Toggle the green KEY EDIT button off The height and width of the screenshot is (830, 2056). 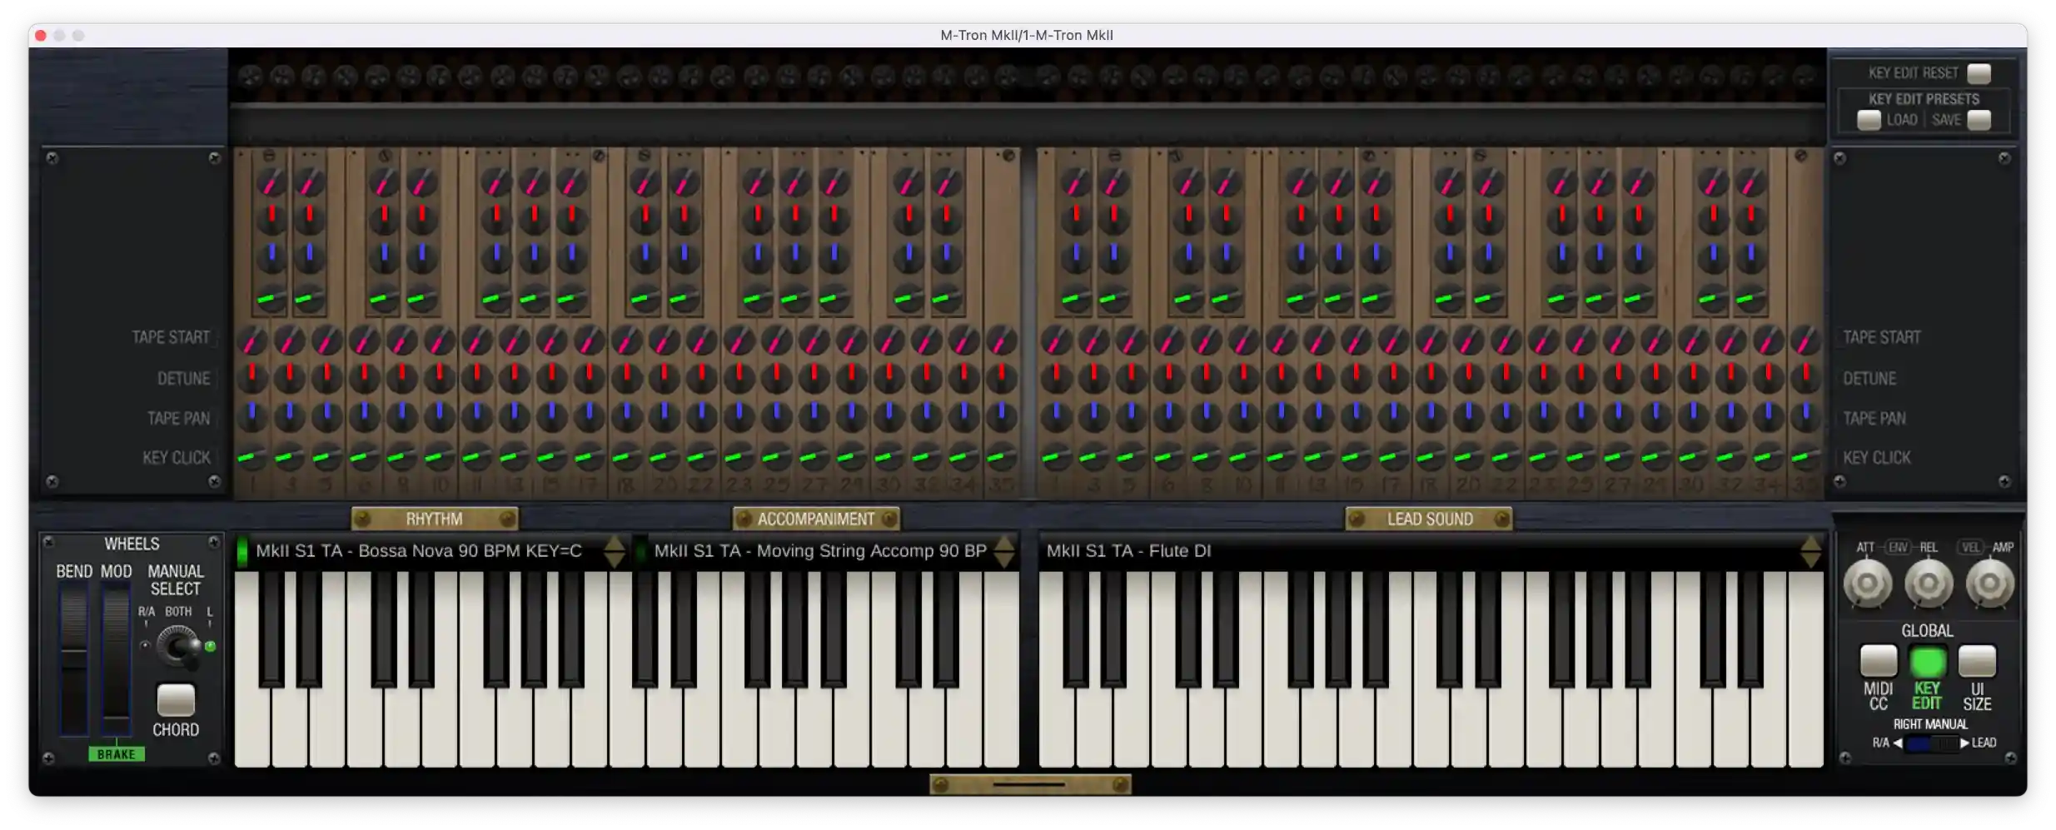click(x=1928, y=662)
